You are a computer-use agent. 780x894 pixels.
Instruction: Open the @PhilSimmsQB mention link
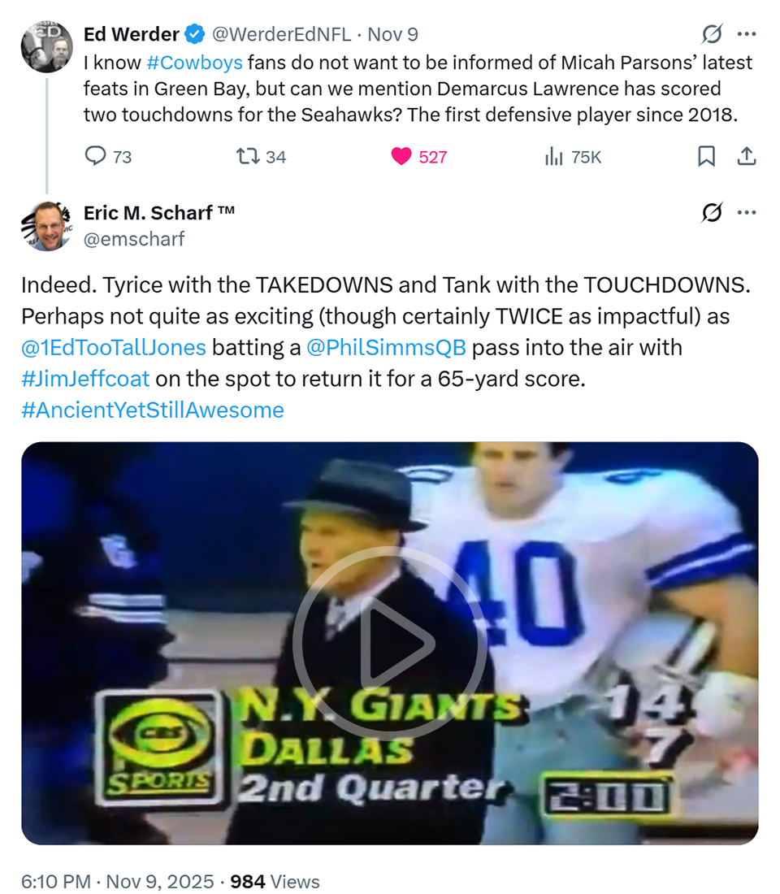(x=386, y=348)
